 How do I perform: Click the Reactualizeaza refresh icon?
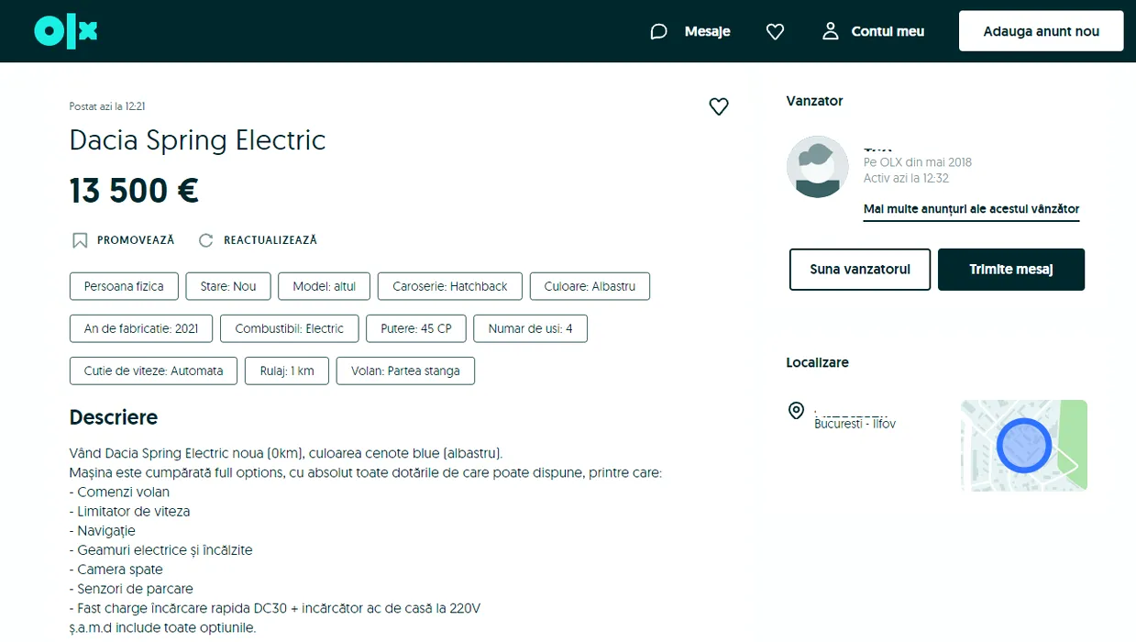click(206, 240)
